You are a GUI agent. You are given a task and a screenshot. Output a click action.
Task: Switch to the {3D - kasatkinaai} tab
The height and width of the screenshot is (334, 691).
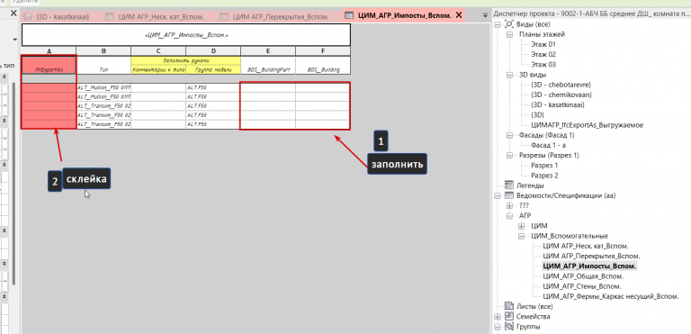[63, 17]
